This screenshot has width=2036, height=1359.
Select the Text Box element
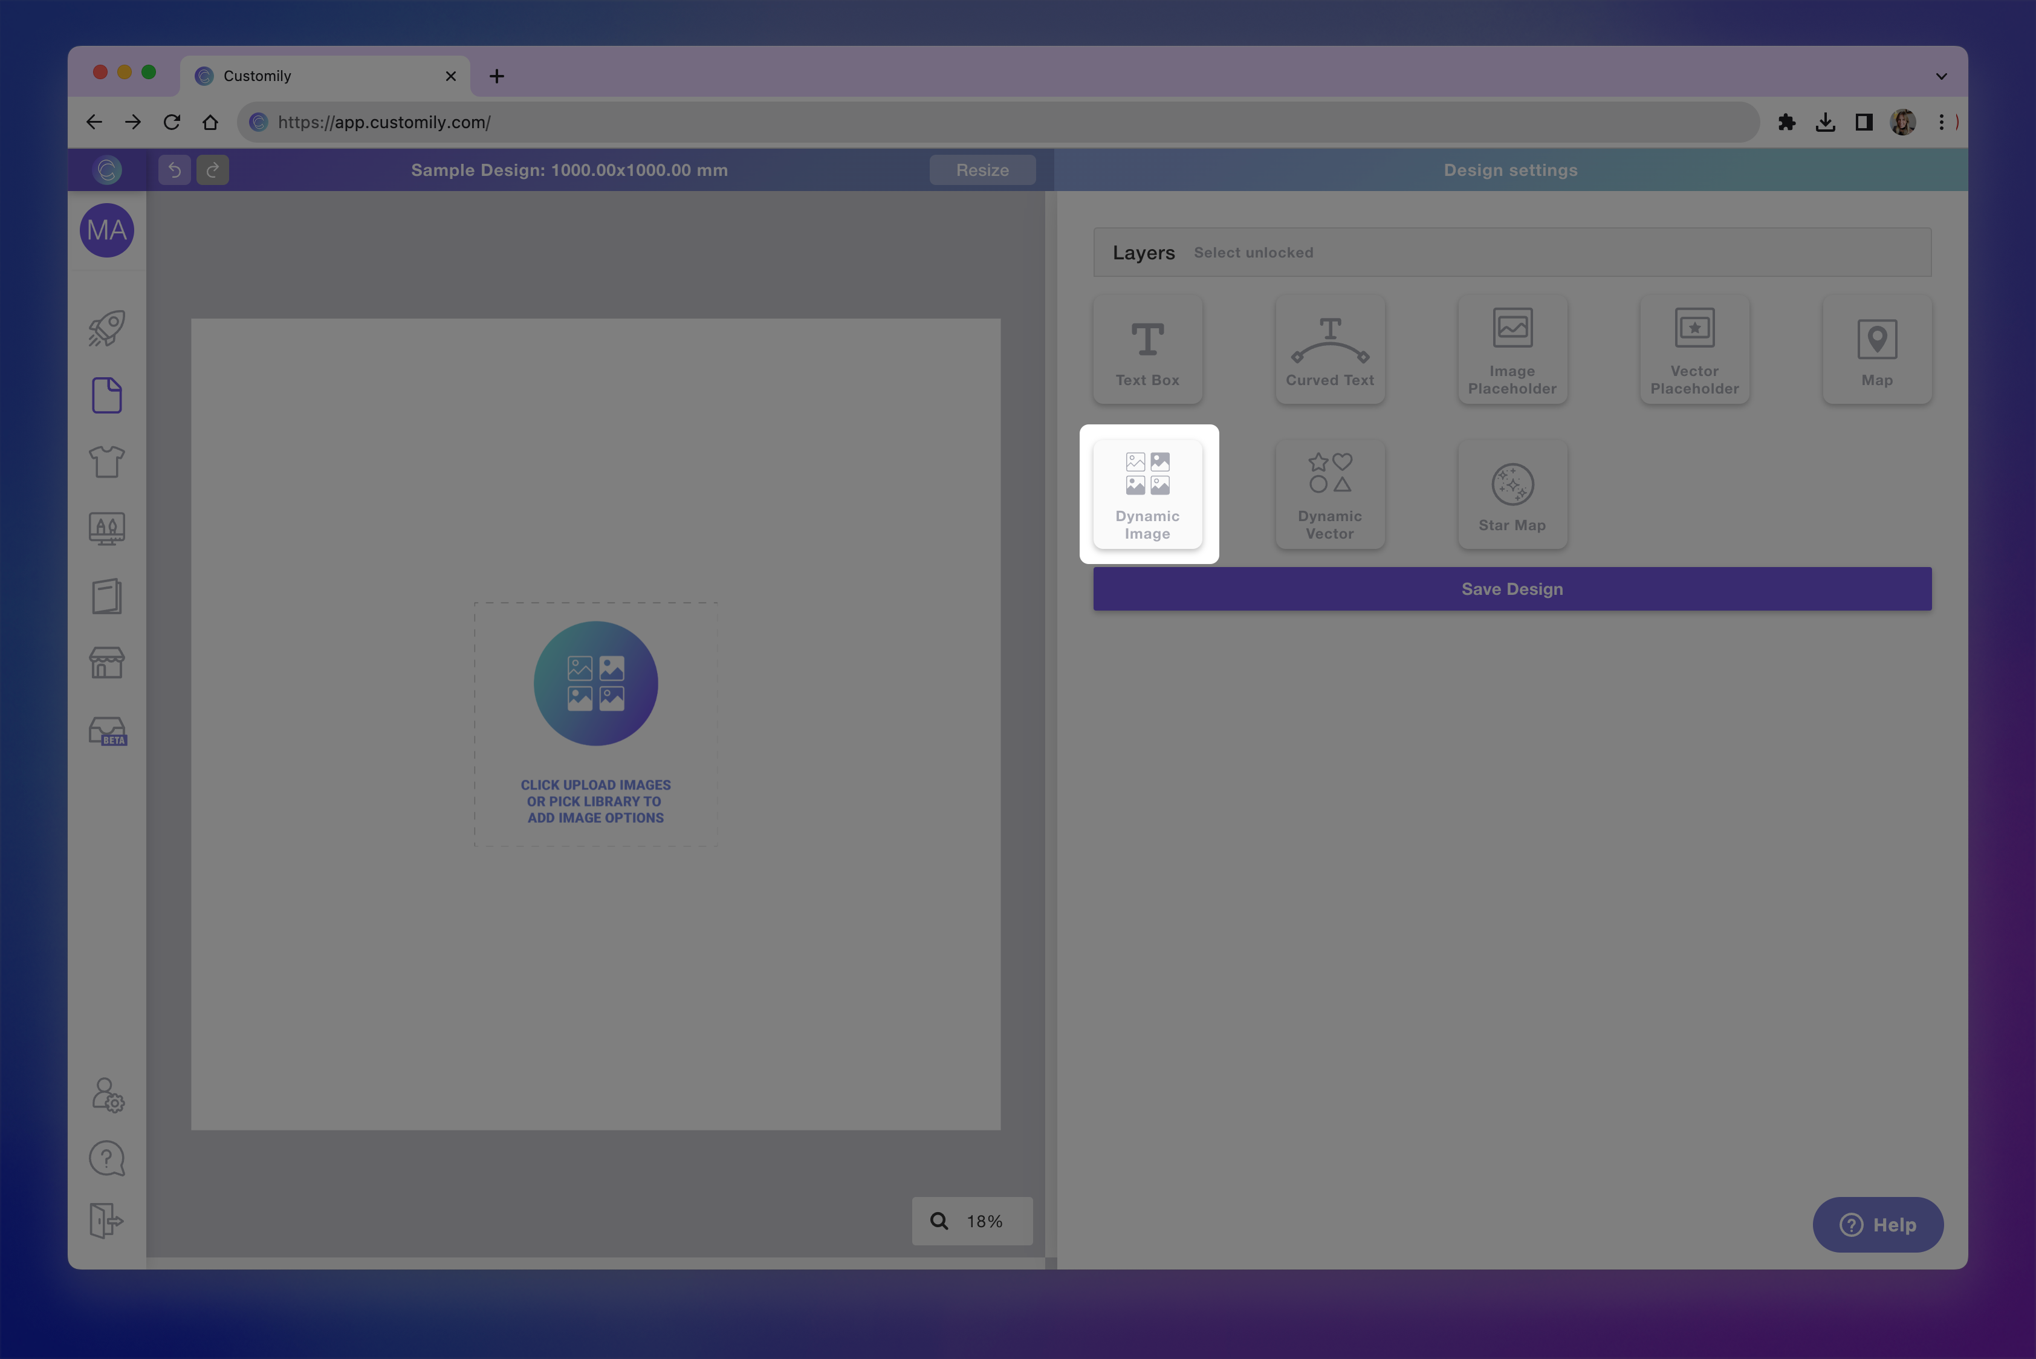(x=1147, y=349)
